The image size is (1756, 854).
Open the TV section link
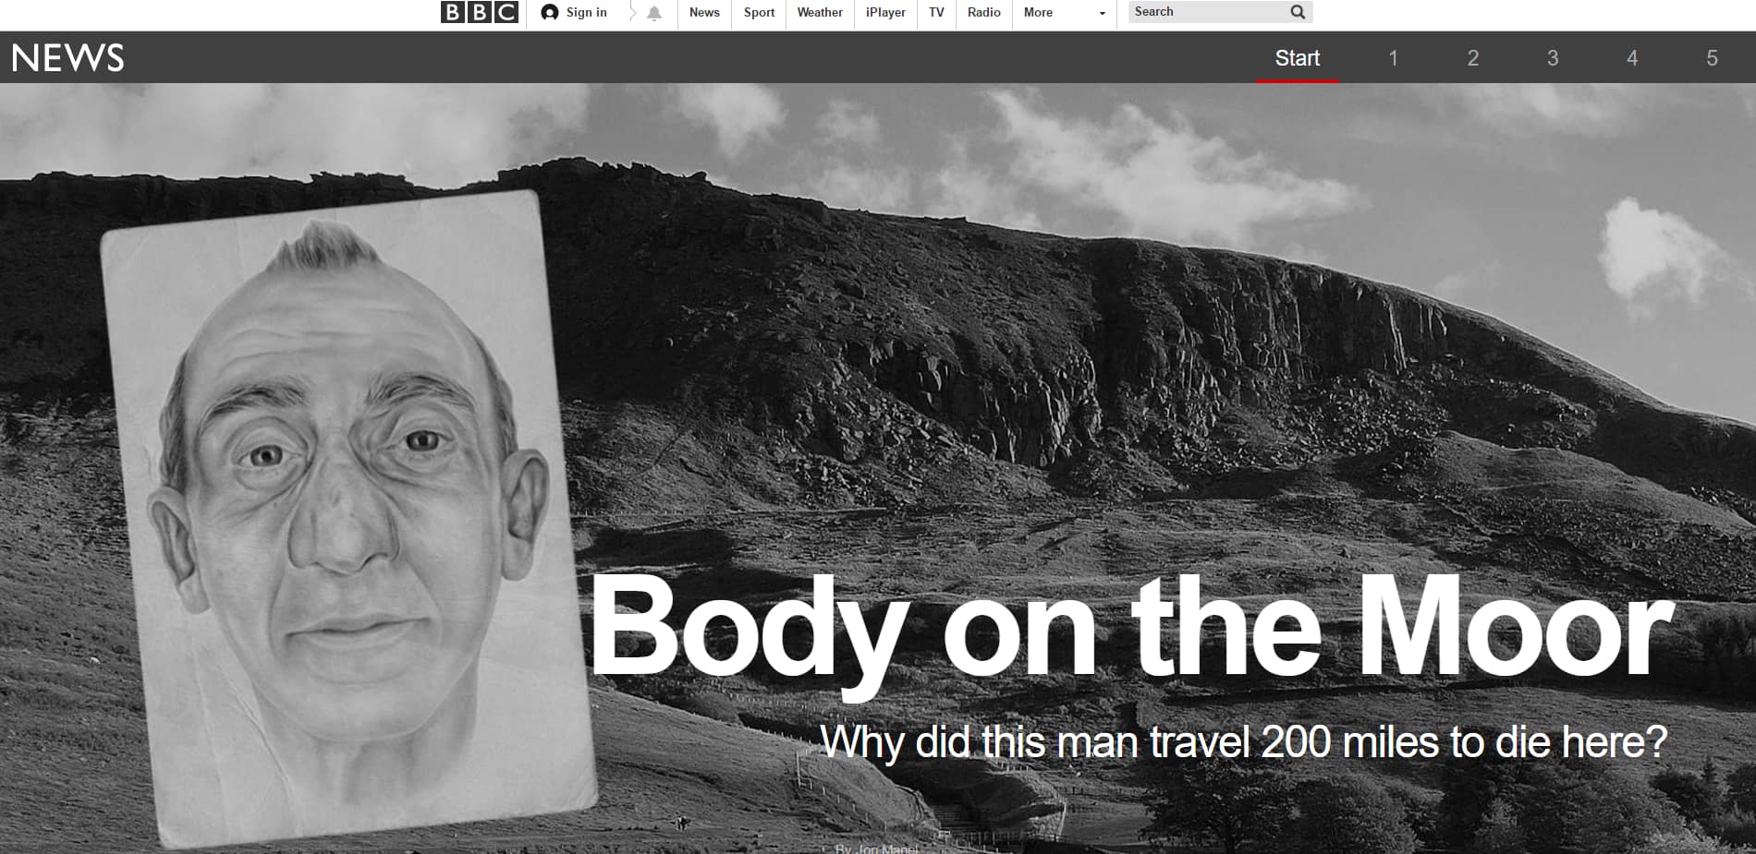pyautogui.click(x=936, y=13)
